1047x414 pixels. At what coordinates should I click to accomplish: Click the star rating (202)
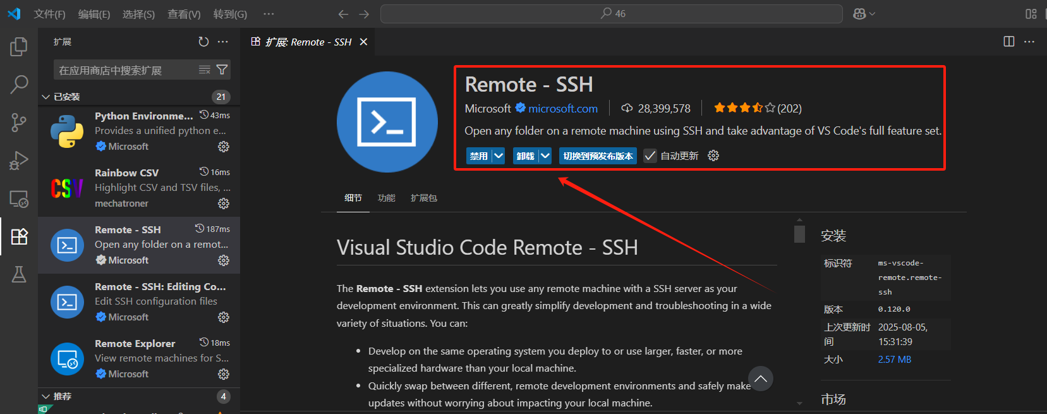758,108
